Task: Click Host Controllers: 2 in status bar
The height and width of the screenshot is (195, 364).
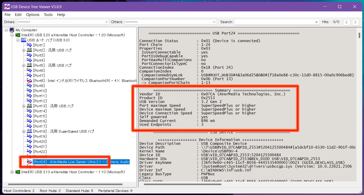Action: [19, 191]
